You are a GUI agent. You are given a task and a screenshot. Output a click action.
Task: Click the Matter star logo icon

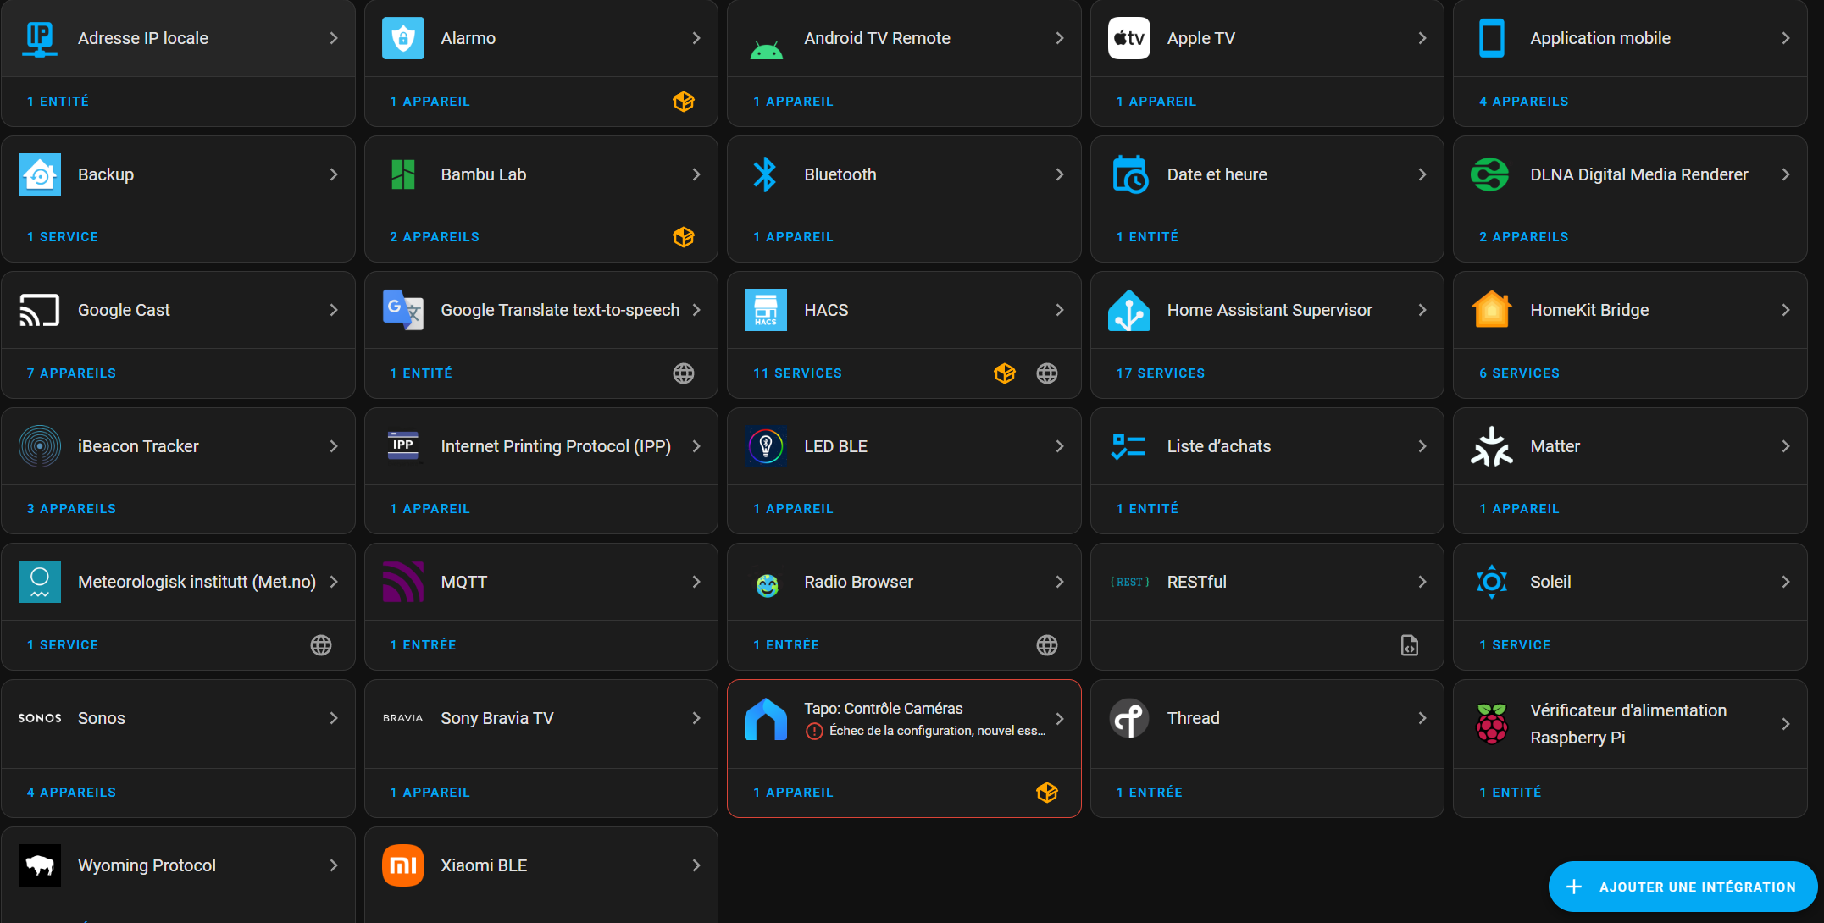tap(1492, 446)
